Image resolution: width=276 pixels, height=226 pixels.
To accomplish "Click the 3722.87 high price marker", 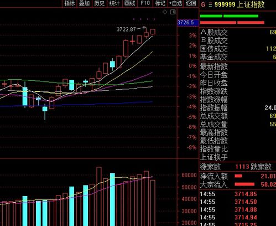I will pyautogui.click(x=126, y=29).
